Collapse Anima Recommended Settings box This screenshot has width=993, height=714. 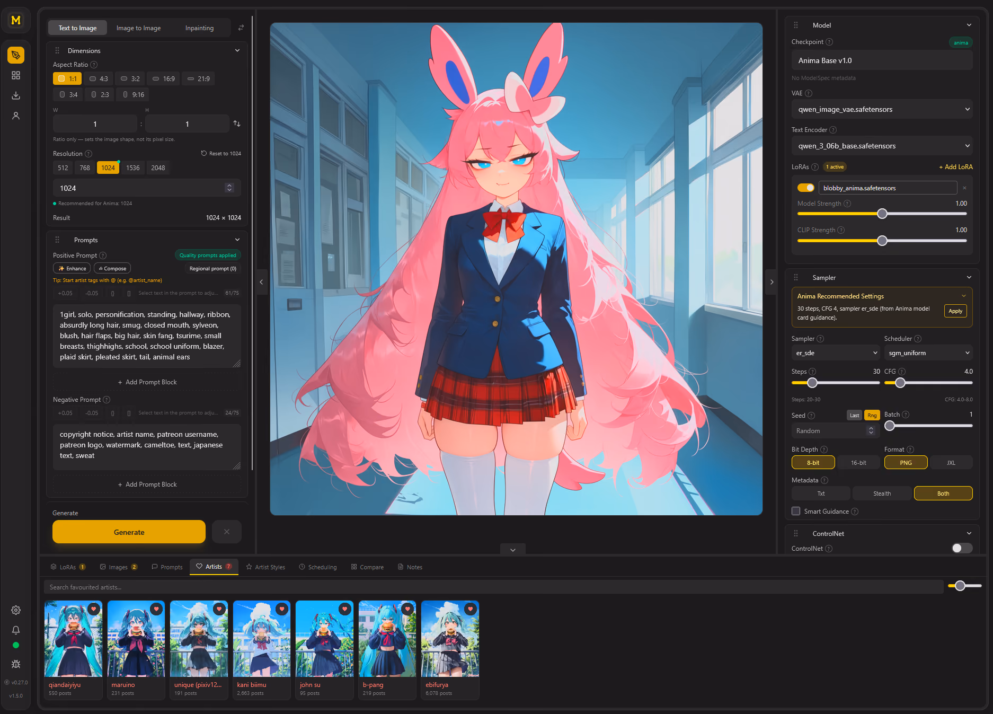pyautogui.click(x=964, y=296)
